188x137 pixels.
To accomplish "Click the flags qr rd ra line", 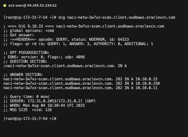I will coord(78,44).
